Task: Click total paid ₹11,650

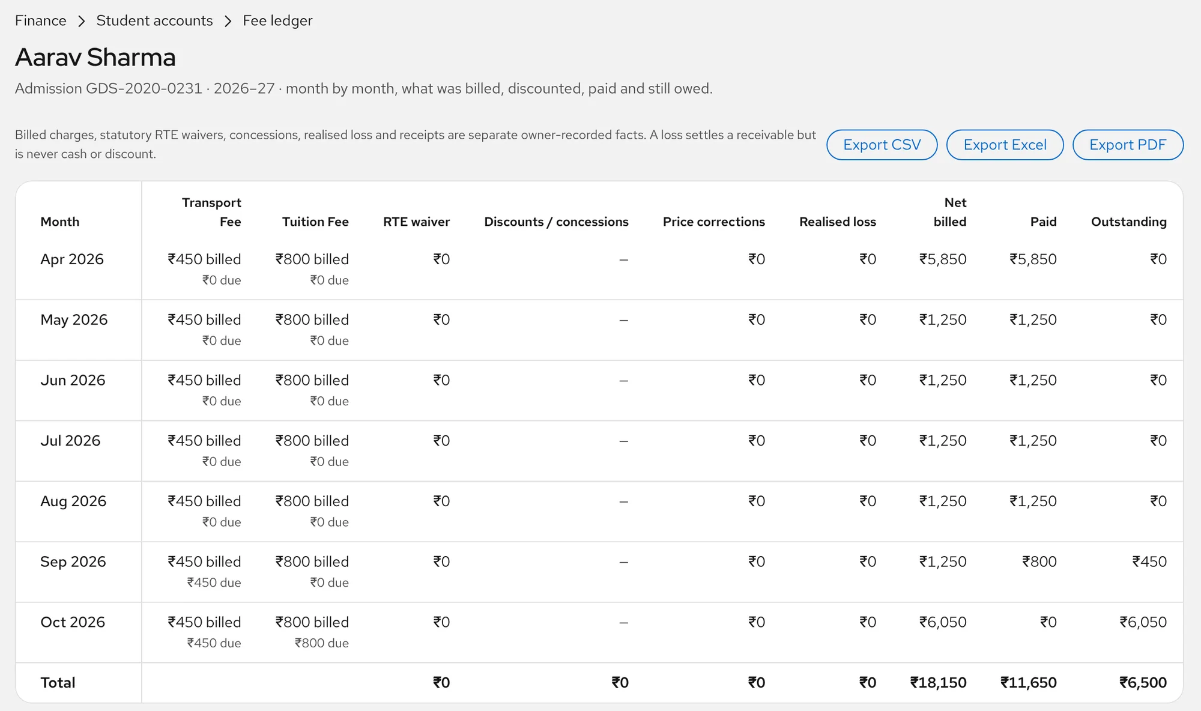Action: point(1028,683)
